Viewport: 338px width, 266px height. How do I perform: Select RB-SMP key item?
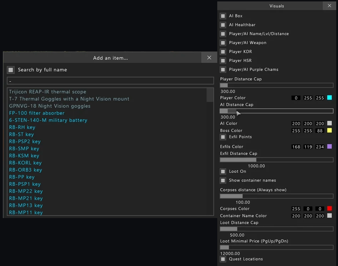point(24,148)
